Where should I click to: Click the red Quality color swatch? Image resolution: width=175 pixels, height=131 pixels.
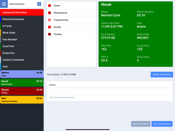click(x=49, y=27)
